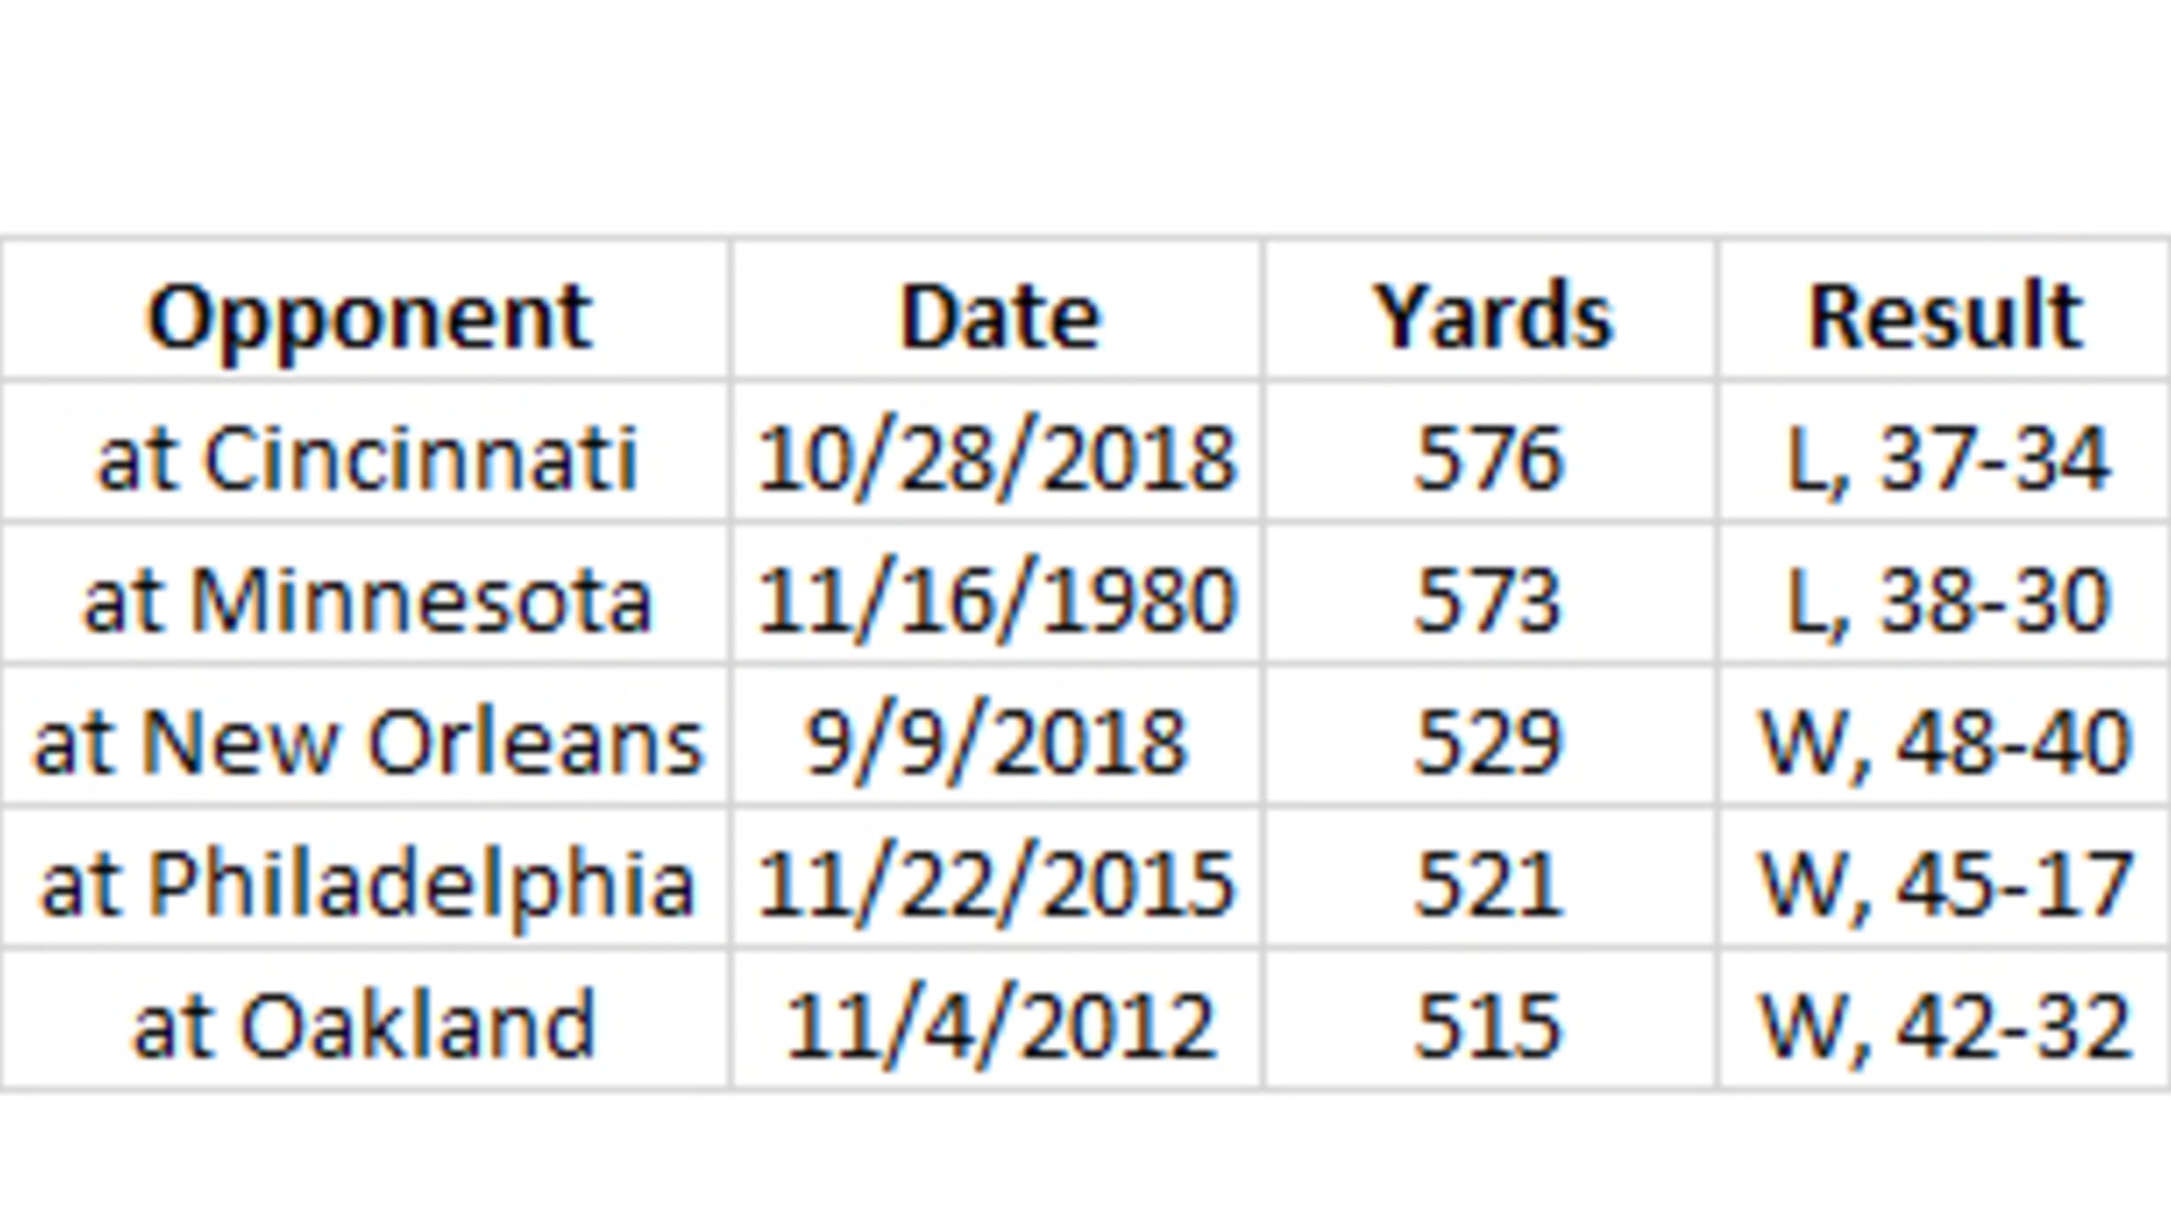The height and width of the screenshot is (1221, 2171).
Task: Select the 11/16/1980 date cell
Action: pyautogui.click(x=997, y=593)
